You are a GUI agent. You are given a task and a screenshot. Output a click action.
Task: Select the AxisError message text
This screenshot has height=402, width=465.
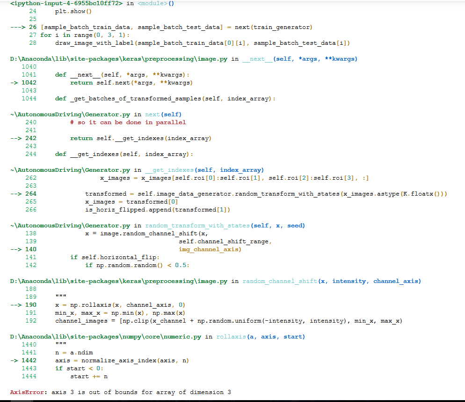pyautogui.click(x=122, y=392)
